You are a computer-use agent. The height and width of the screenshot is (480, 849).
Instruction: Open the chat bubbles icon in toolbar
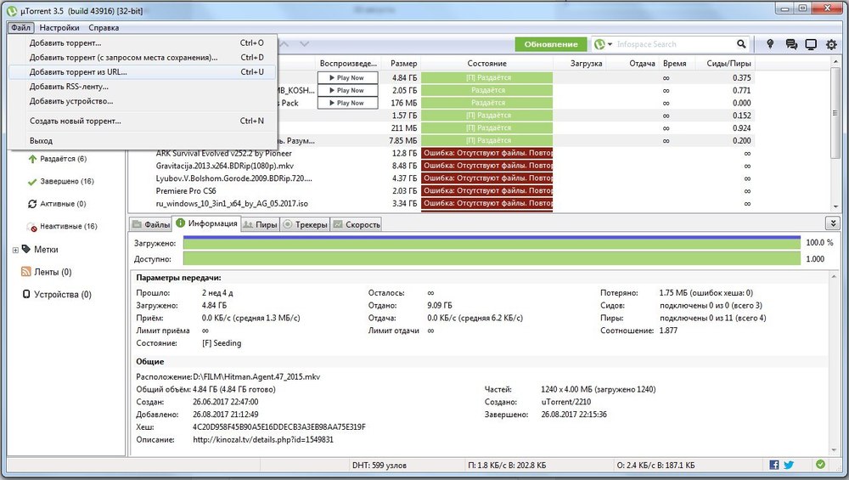pyautogui.click(x=791, y=44)
